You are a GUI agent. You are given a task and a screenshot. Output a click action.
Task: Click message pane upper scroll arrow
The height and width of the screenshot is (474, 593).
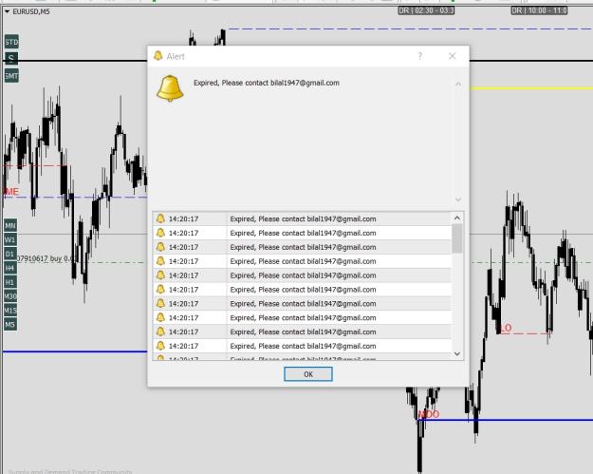(x=458, y=85)
